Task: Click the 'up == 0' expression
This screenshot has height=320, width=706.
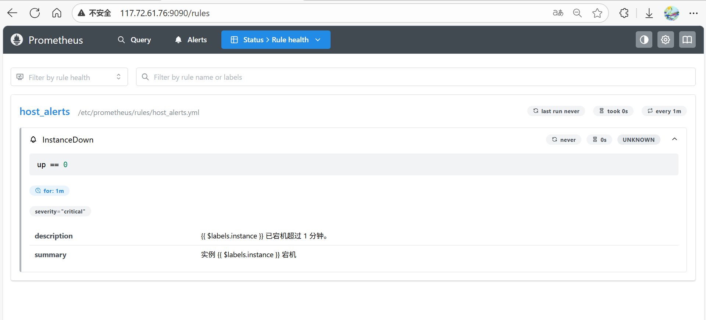Action: click(52, 165)
